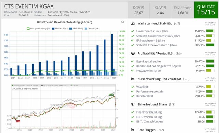Image resolution: width=219 pixels, height=133 pixels.
Task: Select the Wachstum und Stabilität heading
Action: (x=155, y=23)
